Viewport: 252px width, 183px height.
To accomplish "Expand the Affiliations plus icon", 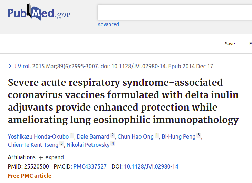I will click(x=41, y=157).
